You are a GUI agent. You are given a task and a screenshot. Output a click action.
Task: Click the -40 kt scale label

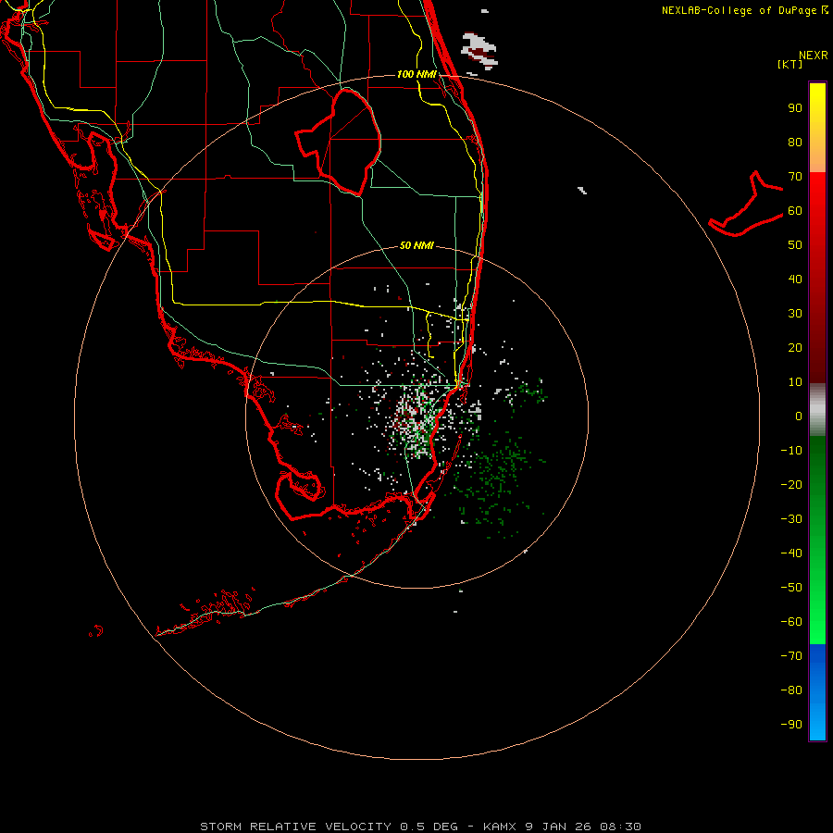(x=791, y=553)
